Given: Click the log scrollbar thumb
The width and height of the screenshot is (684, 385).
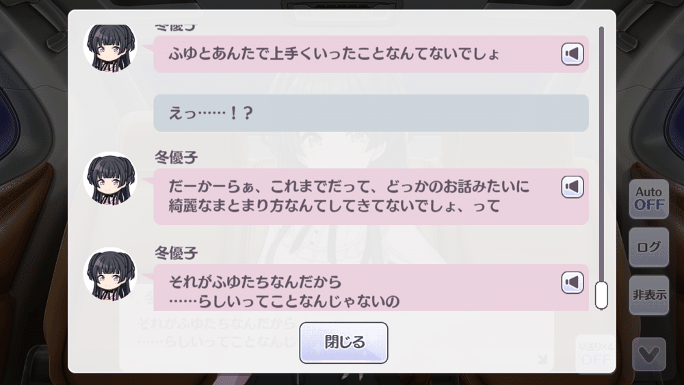Looking at the screenshot, I should 601,295.
